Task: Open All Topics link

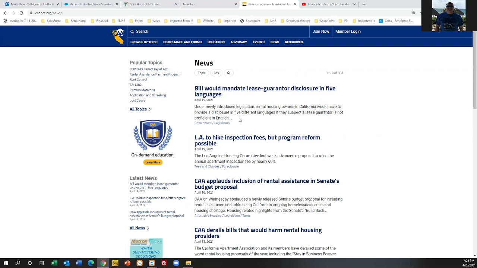Action: coord(140,109)
